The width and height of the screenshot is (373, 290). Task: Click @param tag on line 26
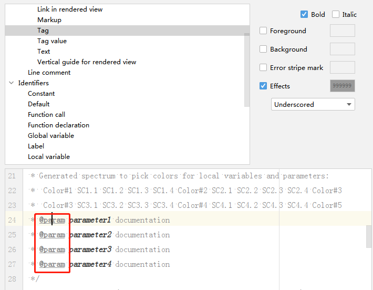coord(52,249)
